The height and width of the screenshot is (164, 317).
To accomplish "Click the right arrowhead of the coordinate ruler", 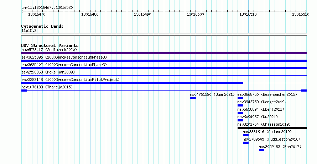I will (306, 11).
